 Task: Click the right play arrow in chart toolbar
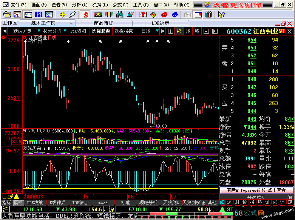coord(163,31)
